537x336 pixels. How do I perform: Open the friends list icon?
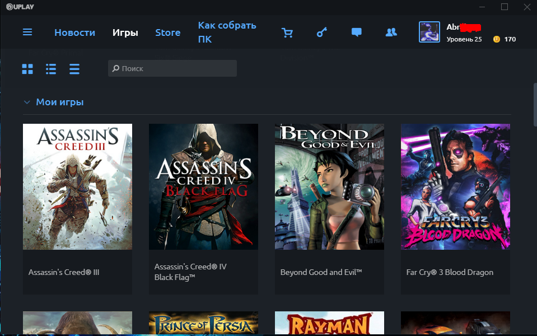391,32
